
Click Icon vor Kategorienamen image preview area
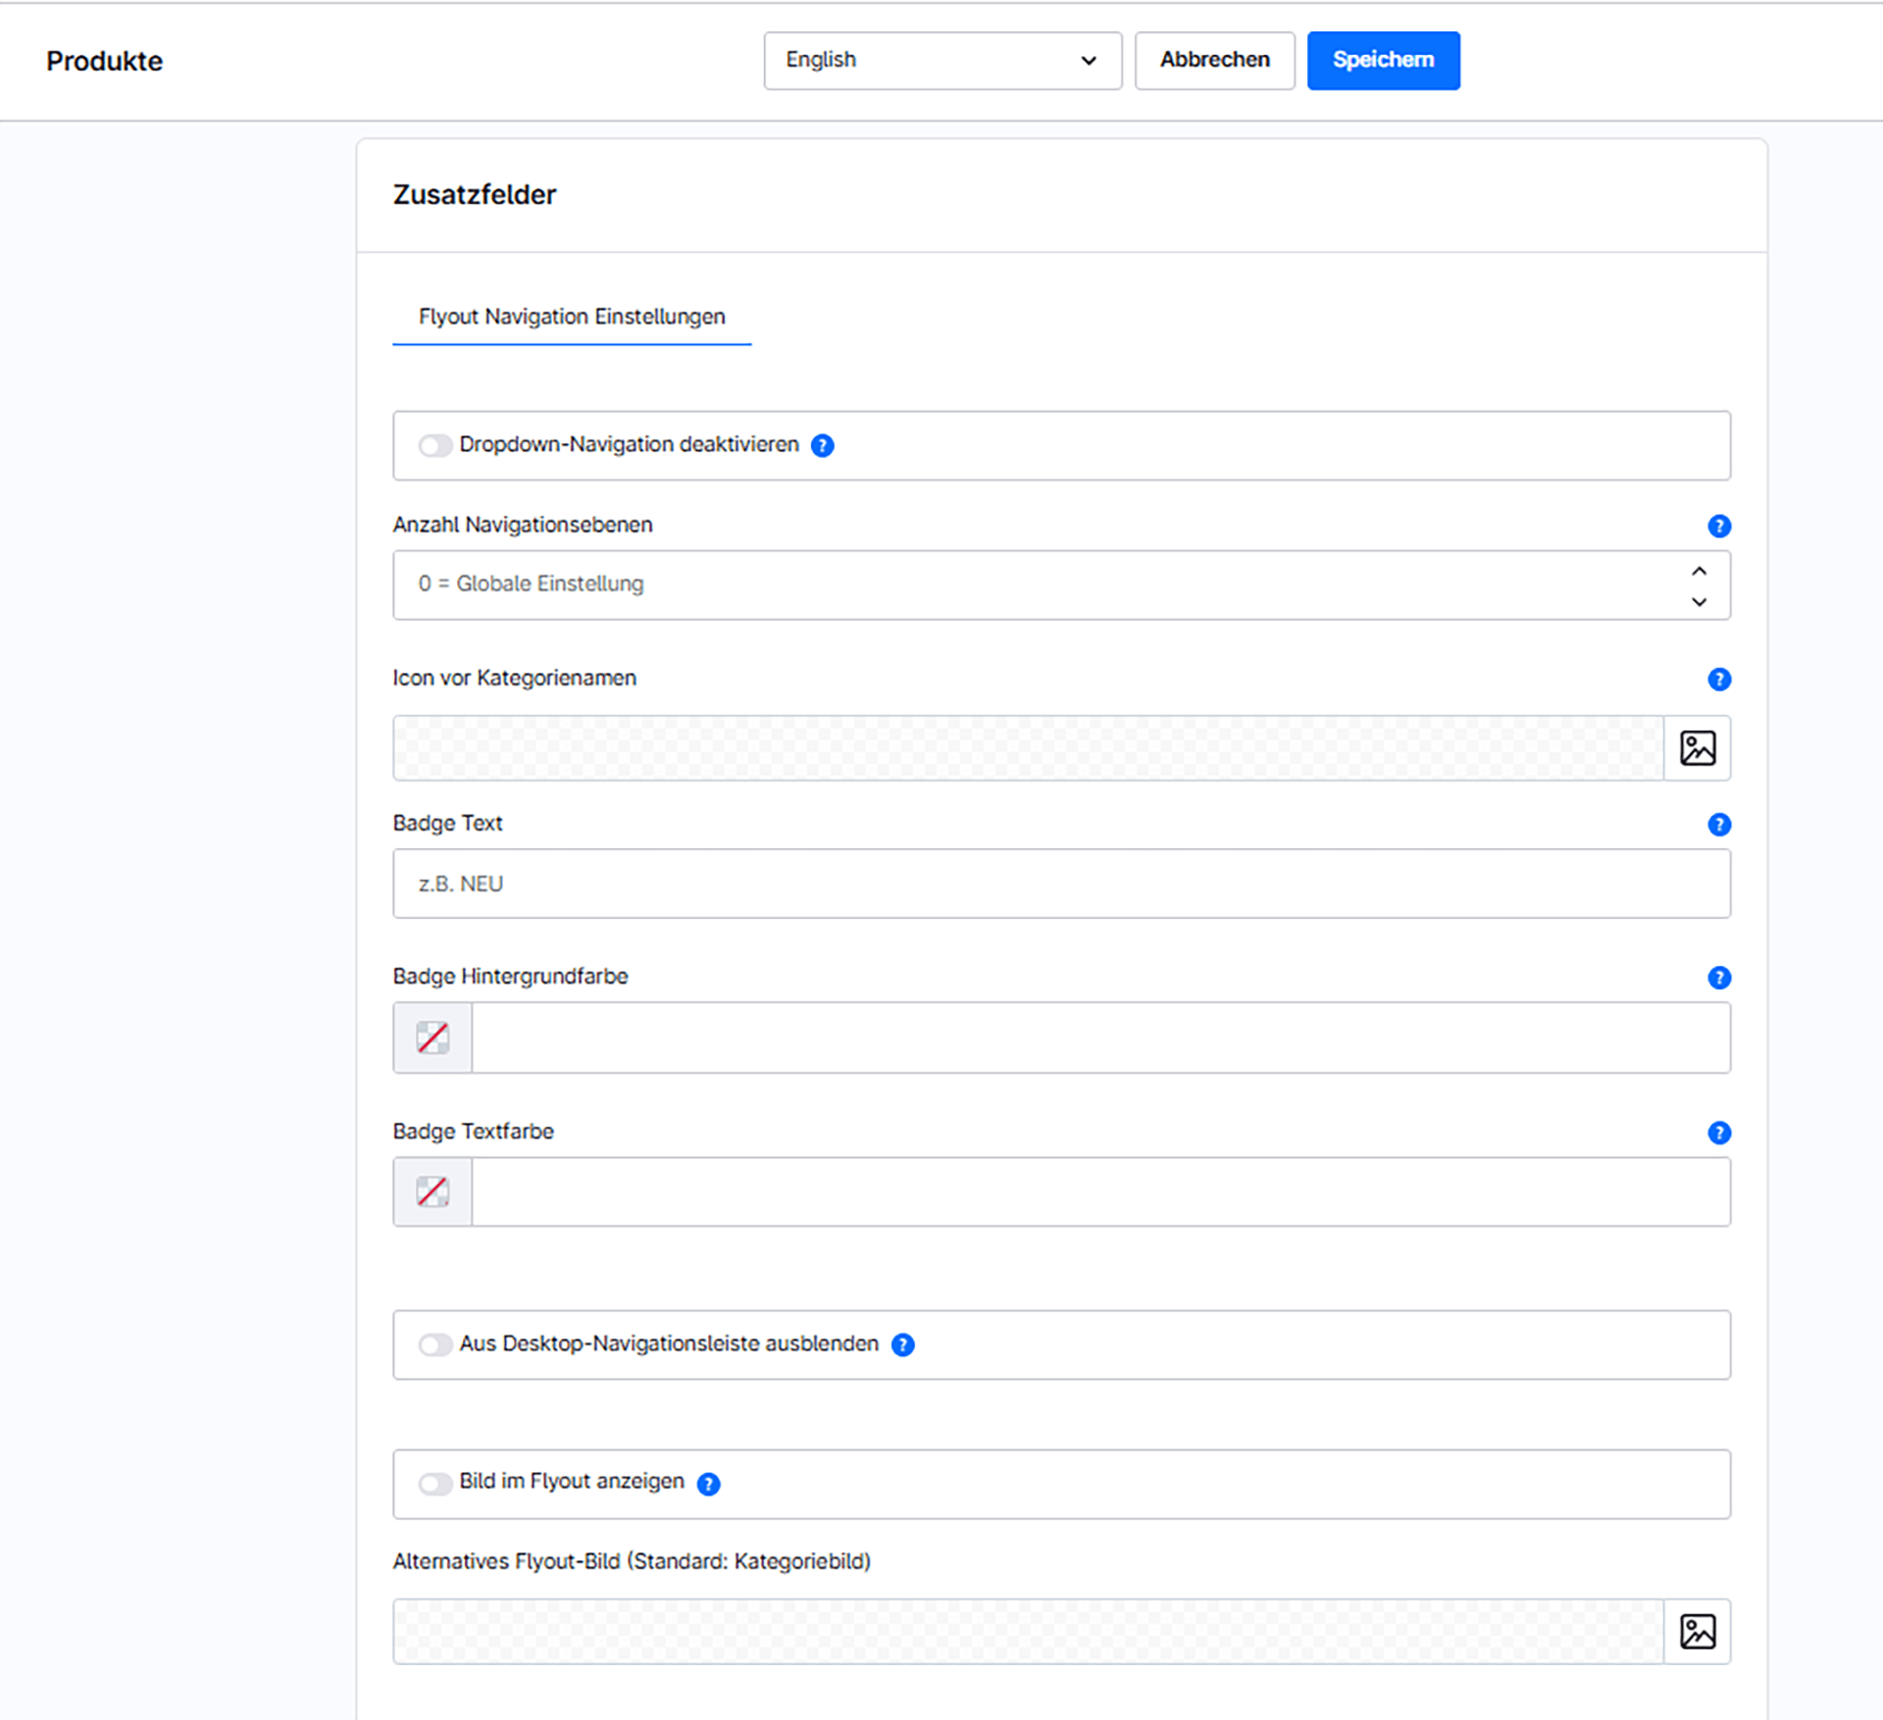(x=1028, y=748)
